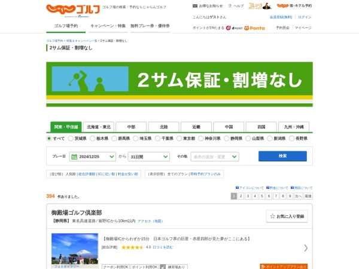Click the Ponta logo

[255, 28]
